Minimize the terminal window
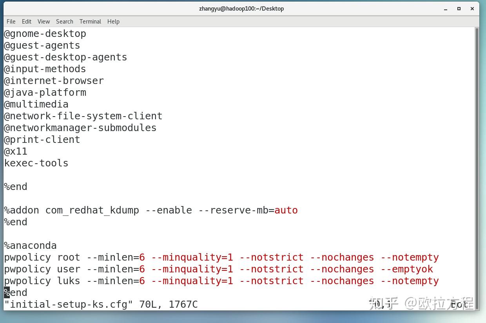The width and height of the screenshot is (486, 323). [x=446, y=9]
